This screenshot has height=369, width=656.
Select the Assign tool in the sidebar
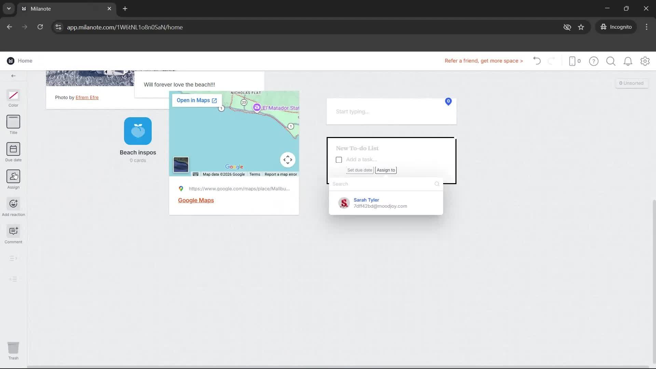13,178
